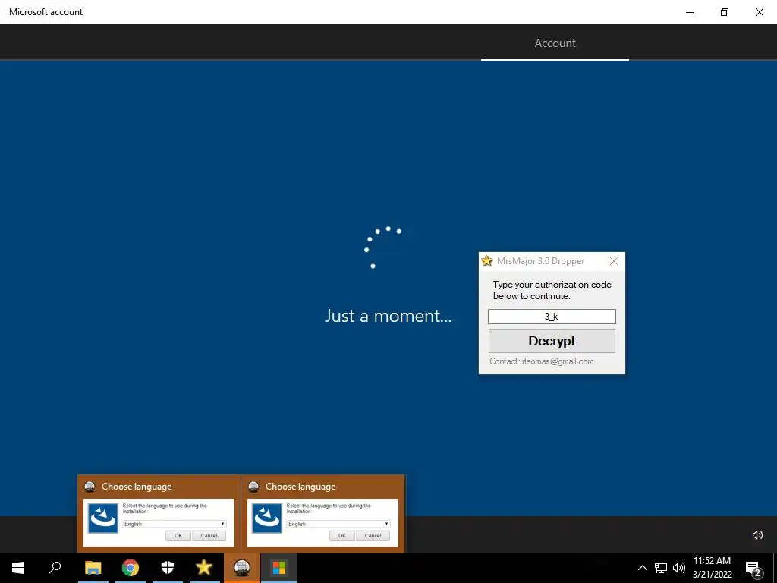Show hidden system tray icons
This screenshot has height=583, width=777.
click(x=642, y=568)
